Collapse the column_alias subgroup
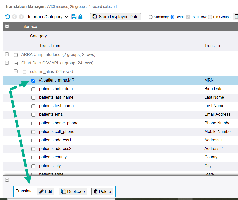 pos(16,72)
